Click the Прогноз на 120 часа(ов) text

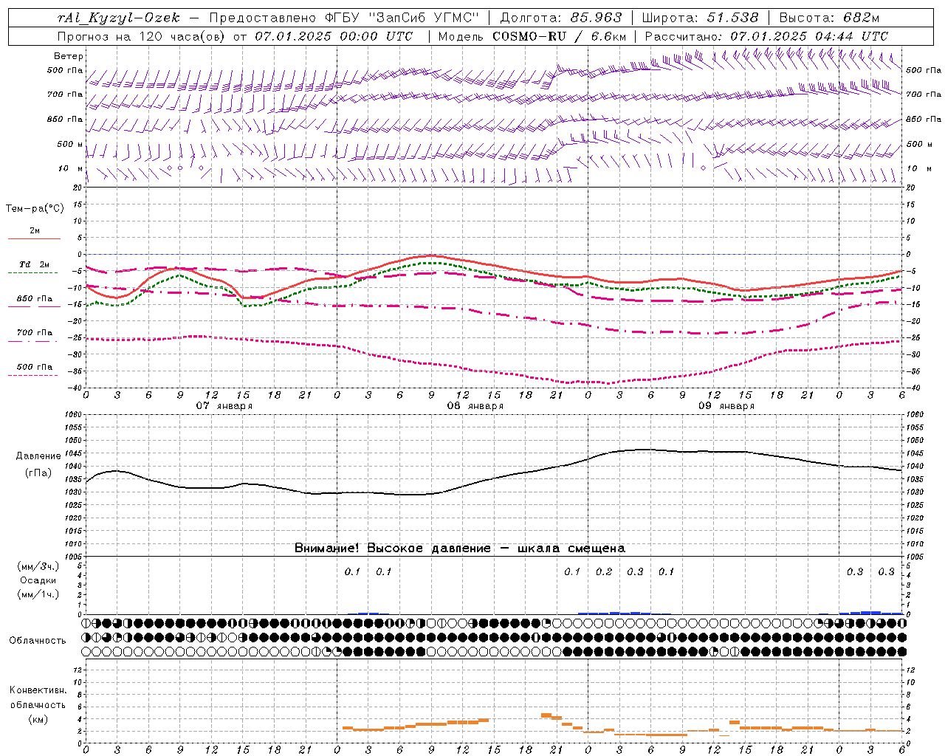(142, 36)
